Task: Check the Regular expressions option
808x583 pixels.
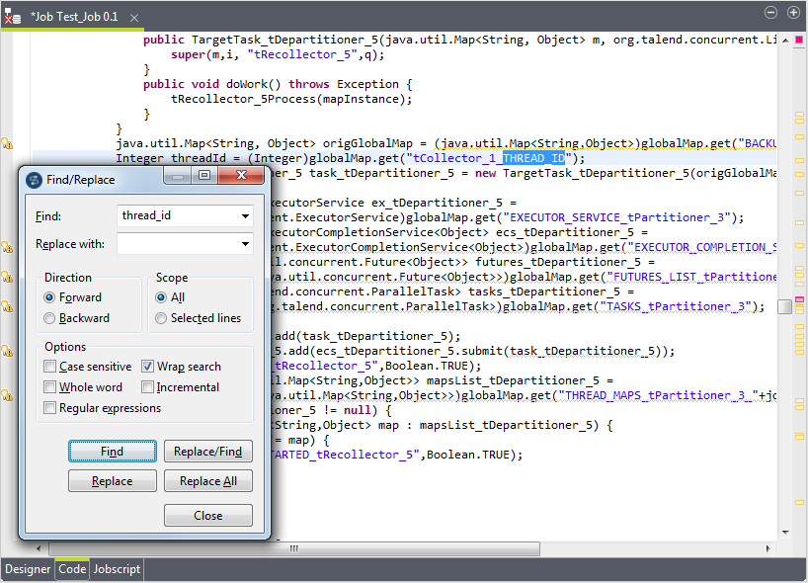Action: [x=49, y=408]
